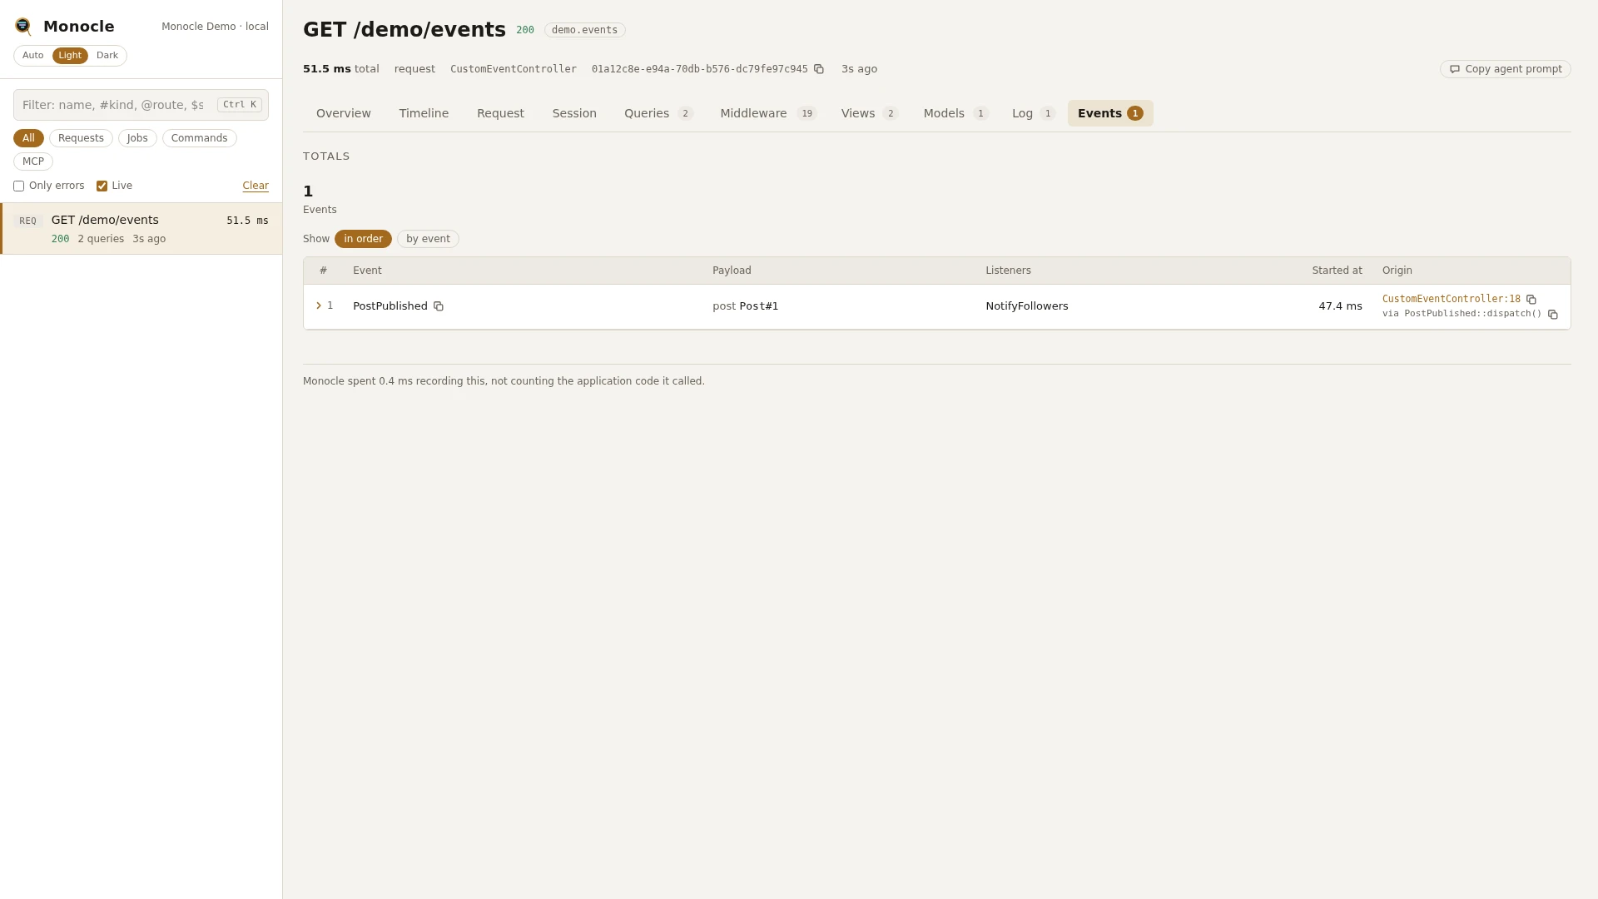The image size is (1598, 899).
Task: Select the Light theme option
Action: click(x=70, y=56)
